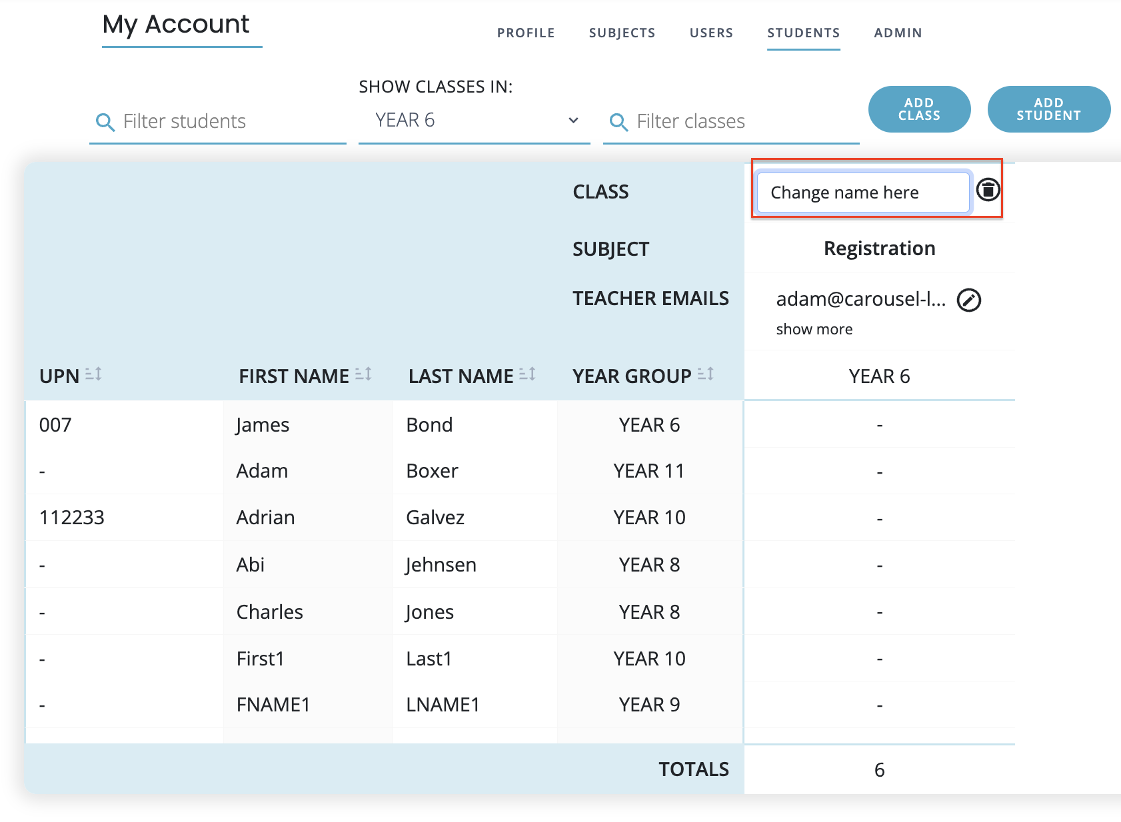The image size is (1121, 822).
Task: Sort table by Last Name icon
Action: pyautogui.click(x=527, y=375)
